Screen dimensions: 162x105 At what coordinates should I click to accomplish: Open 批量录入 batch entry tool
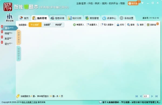coord(92,25)
